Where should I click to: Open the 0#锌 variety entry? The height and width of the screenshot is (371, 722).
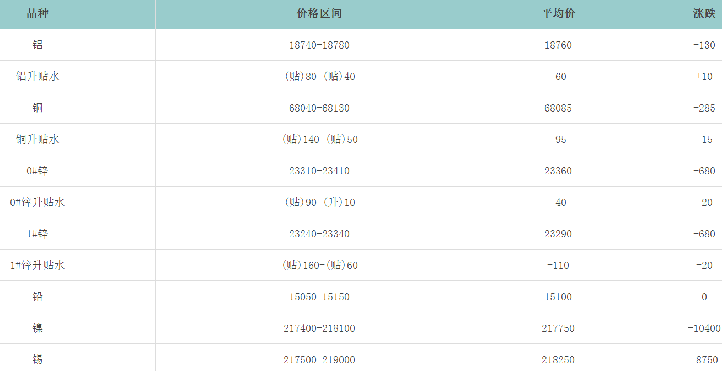point(38,171)
